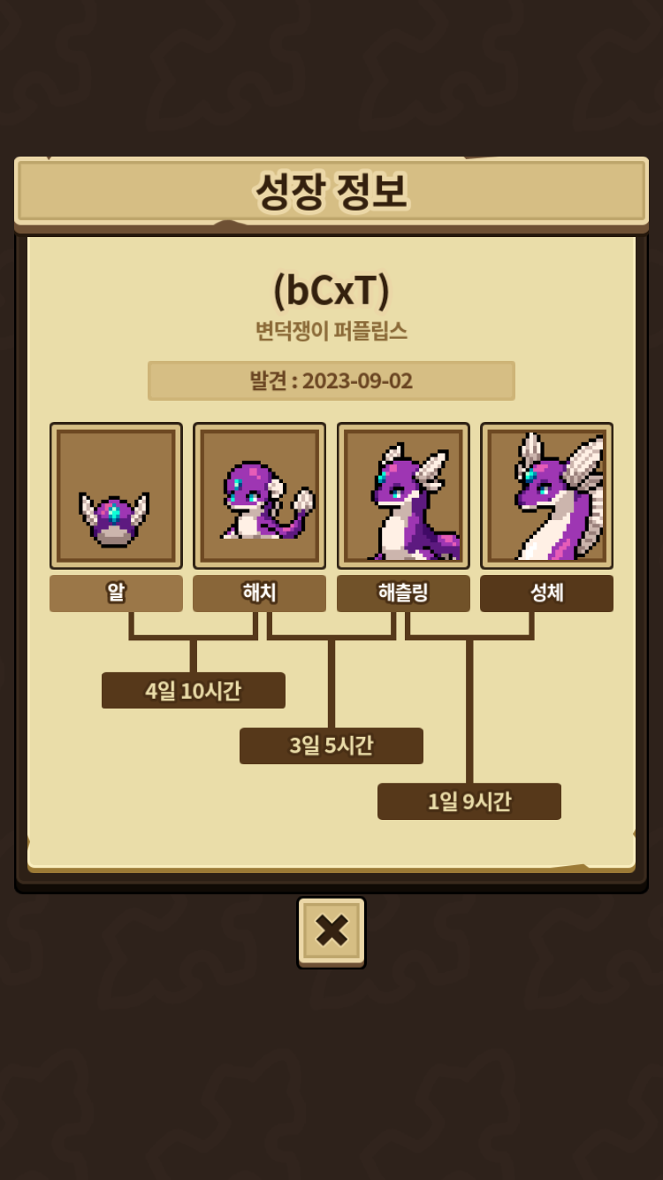
Task: Click the (bCxT) dragon name heading
Action: tap(331, 289)
